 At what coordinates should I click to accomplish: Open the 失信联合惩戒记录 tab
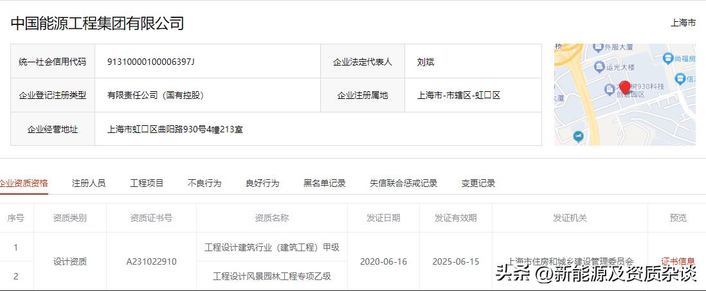click(x=403, y=183)
